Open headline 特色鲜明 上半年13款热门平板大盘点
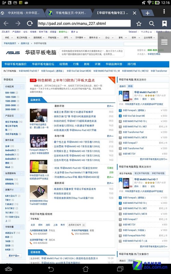 click(66, 80)
